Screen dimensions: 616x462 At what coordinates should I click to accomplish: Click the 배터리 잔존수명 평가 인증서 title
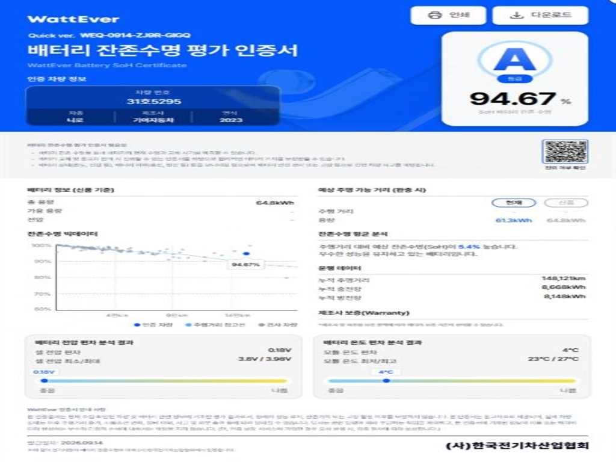(x=162, y=51)
